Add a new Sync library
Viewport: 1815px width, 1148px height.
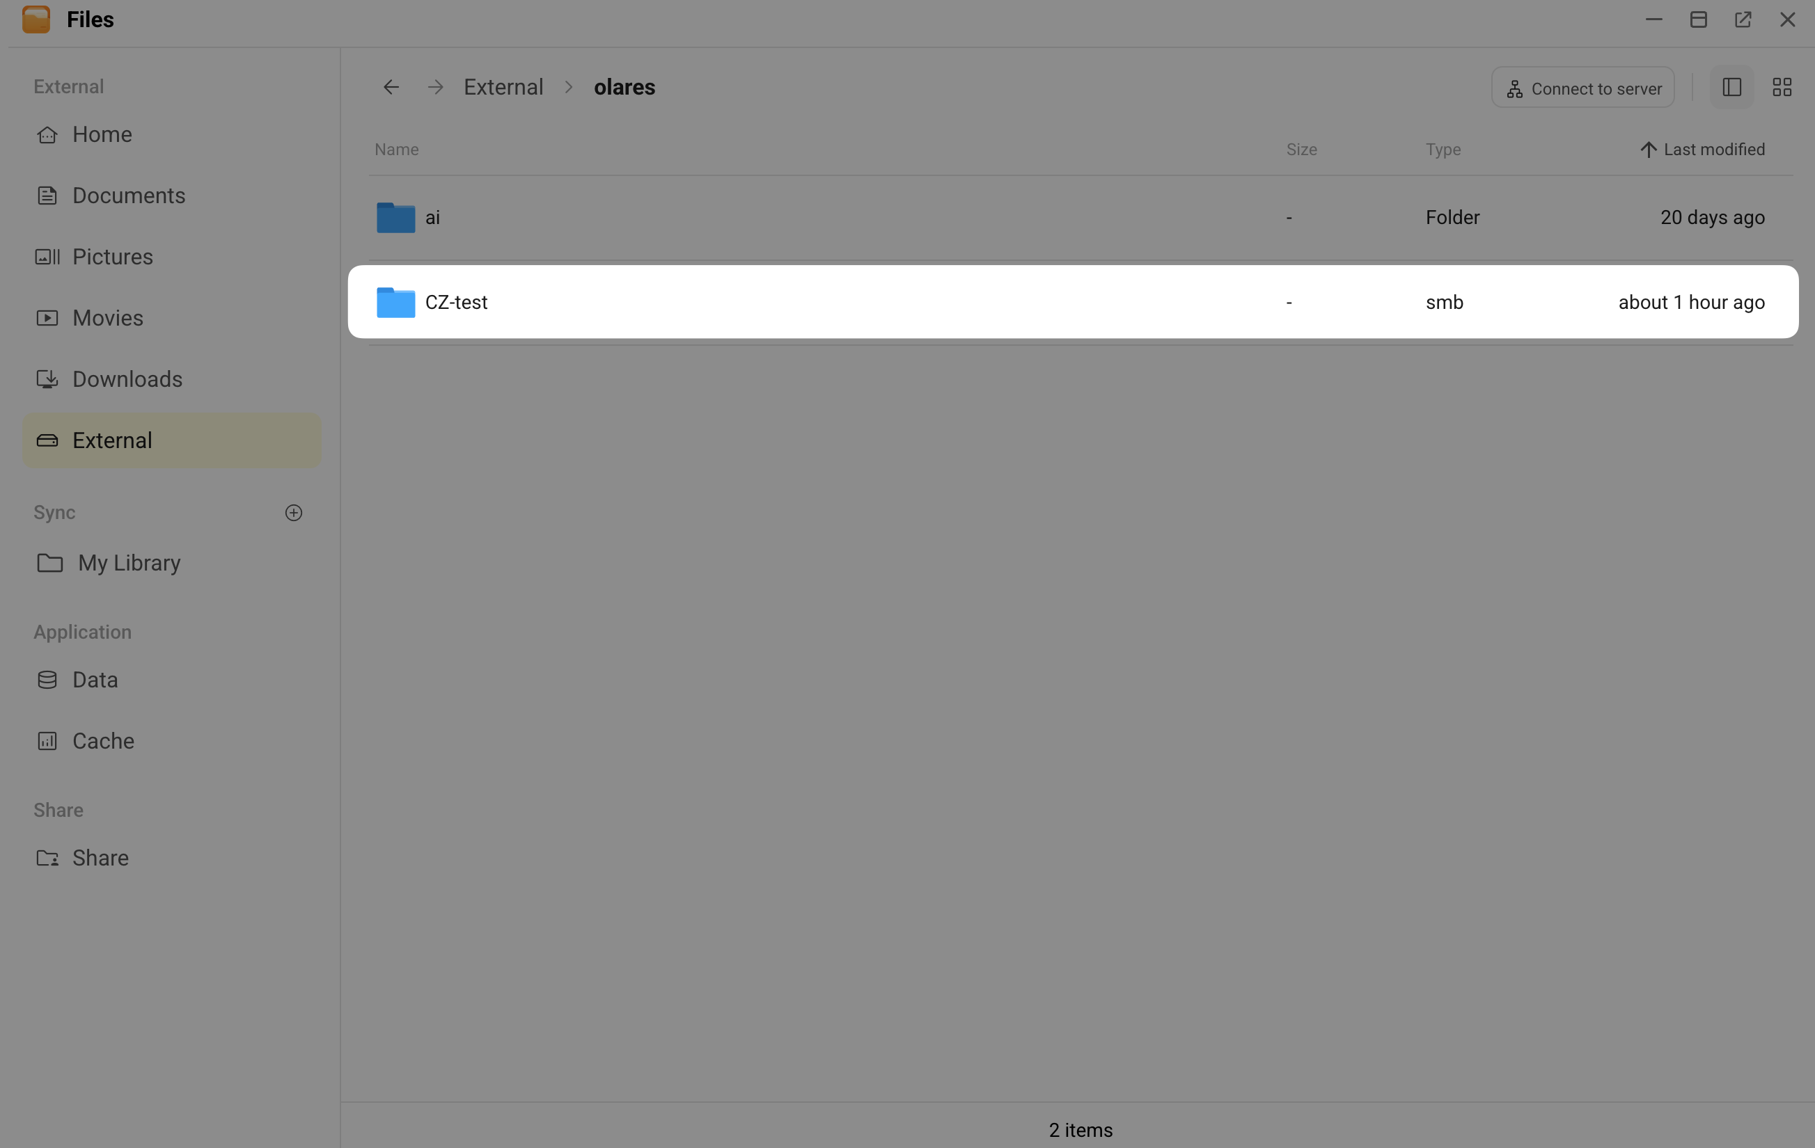click(294, 512)
